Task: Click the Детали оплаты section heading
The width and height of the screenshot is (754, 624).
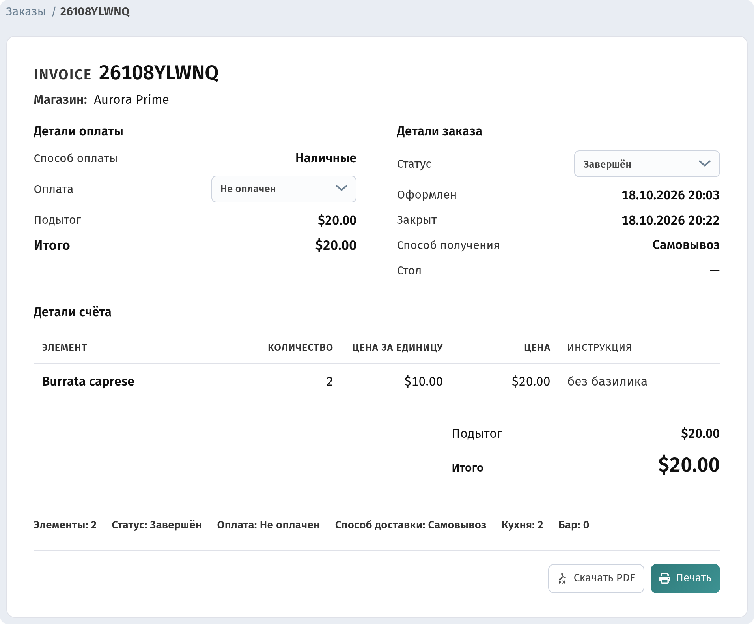Action: coord(78,131)
